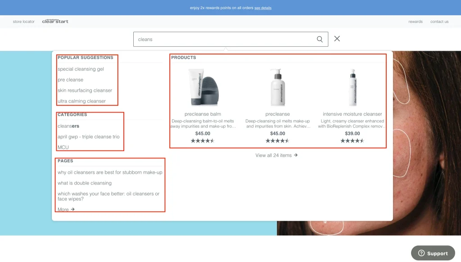Screen dimensions: 461x262
Task: Choose the special cleansing gel suggestion
Action: (x=81, y=69)
